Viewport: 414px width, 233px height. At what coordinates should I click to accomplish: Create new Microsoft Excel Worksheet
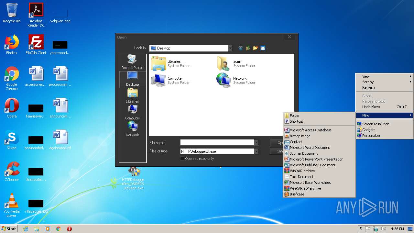pos(319,183)
